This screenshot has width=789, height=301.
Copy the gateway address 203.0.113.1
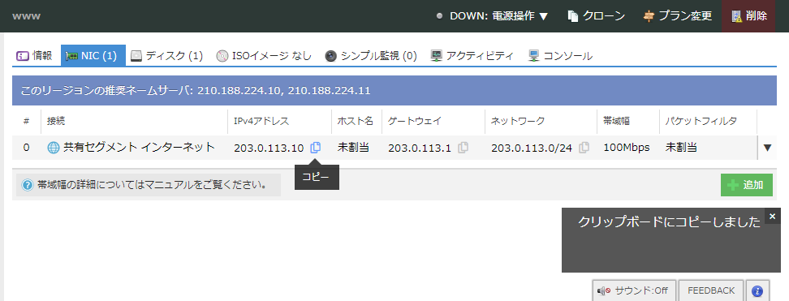tap(463, 148)
